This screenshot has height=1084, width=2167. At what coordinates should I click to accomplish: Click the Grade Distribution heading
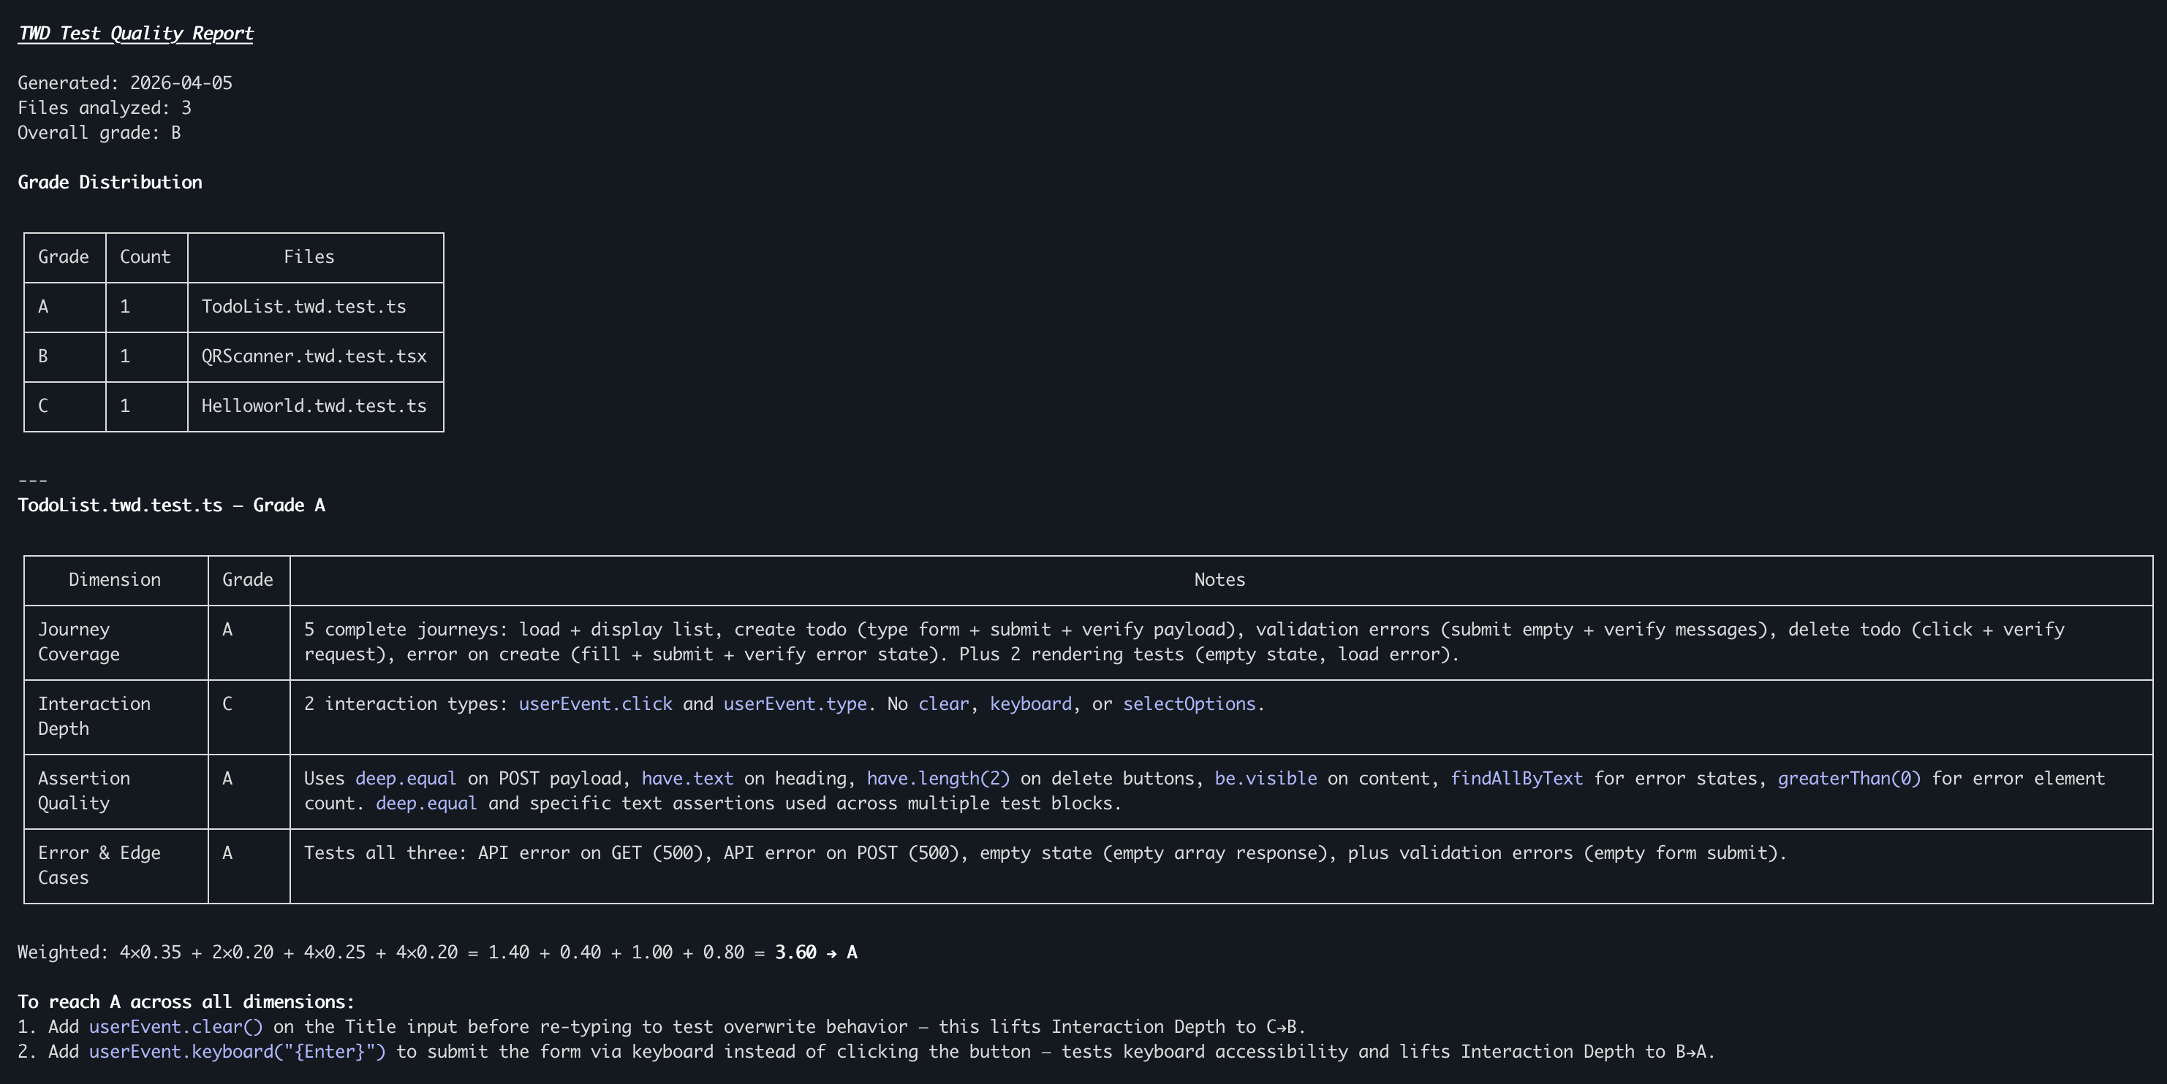pyautogui.click(x=110, y=183)
